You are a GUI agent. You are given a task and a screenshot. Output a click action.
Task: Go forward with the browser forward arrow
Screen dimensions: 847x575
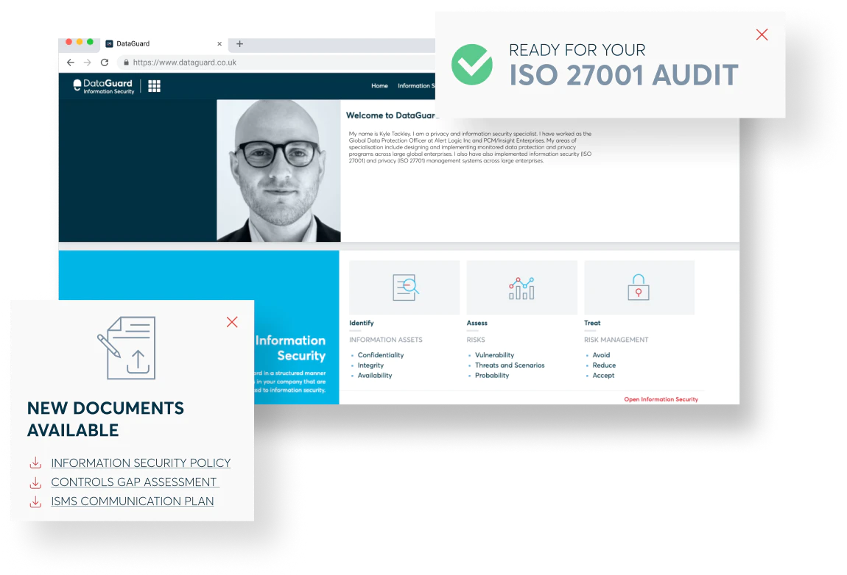88,63
